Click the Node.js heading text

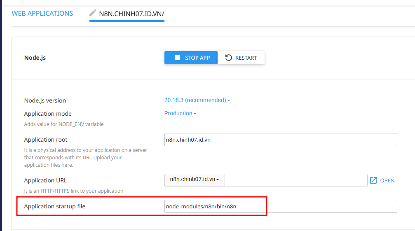pyautogui.click(x=35, y=58)
